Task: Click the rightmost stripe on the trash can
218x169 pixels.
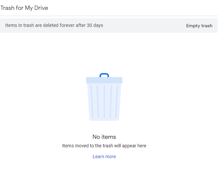Action: pos(116,102)
